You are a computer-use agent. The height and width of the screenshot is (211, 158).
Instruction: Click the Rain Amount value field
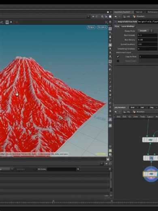coord(147,35)
